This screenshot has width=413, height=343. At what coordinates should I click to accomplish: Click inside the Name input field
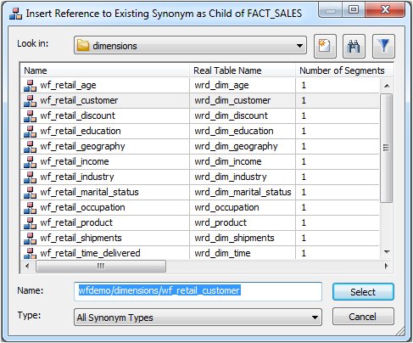coord(198,291)
